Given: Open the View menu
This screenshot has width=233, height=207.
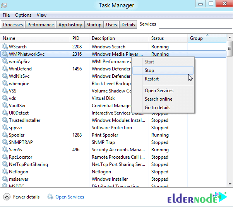Looking at the screenshot, I should [x=42, y=15].
